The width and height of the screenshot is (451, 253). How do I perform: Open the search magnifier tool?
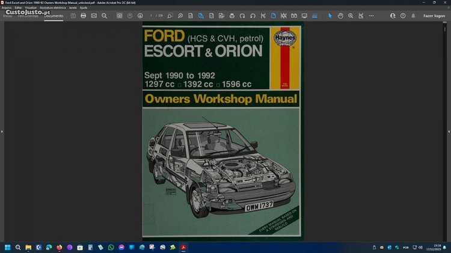click(104, 16)
